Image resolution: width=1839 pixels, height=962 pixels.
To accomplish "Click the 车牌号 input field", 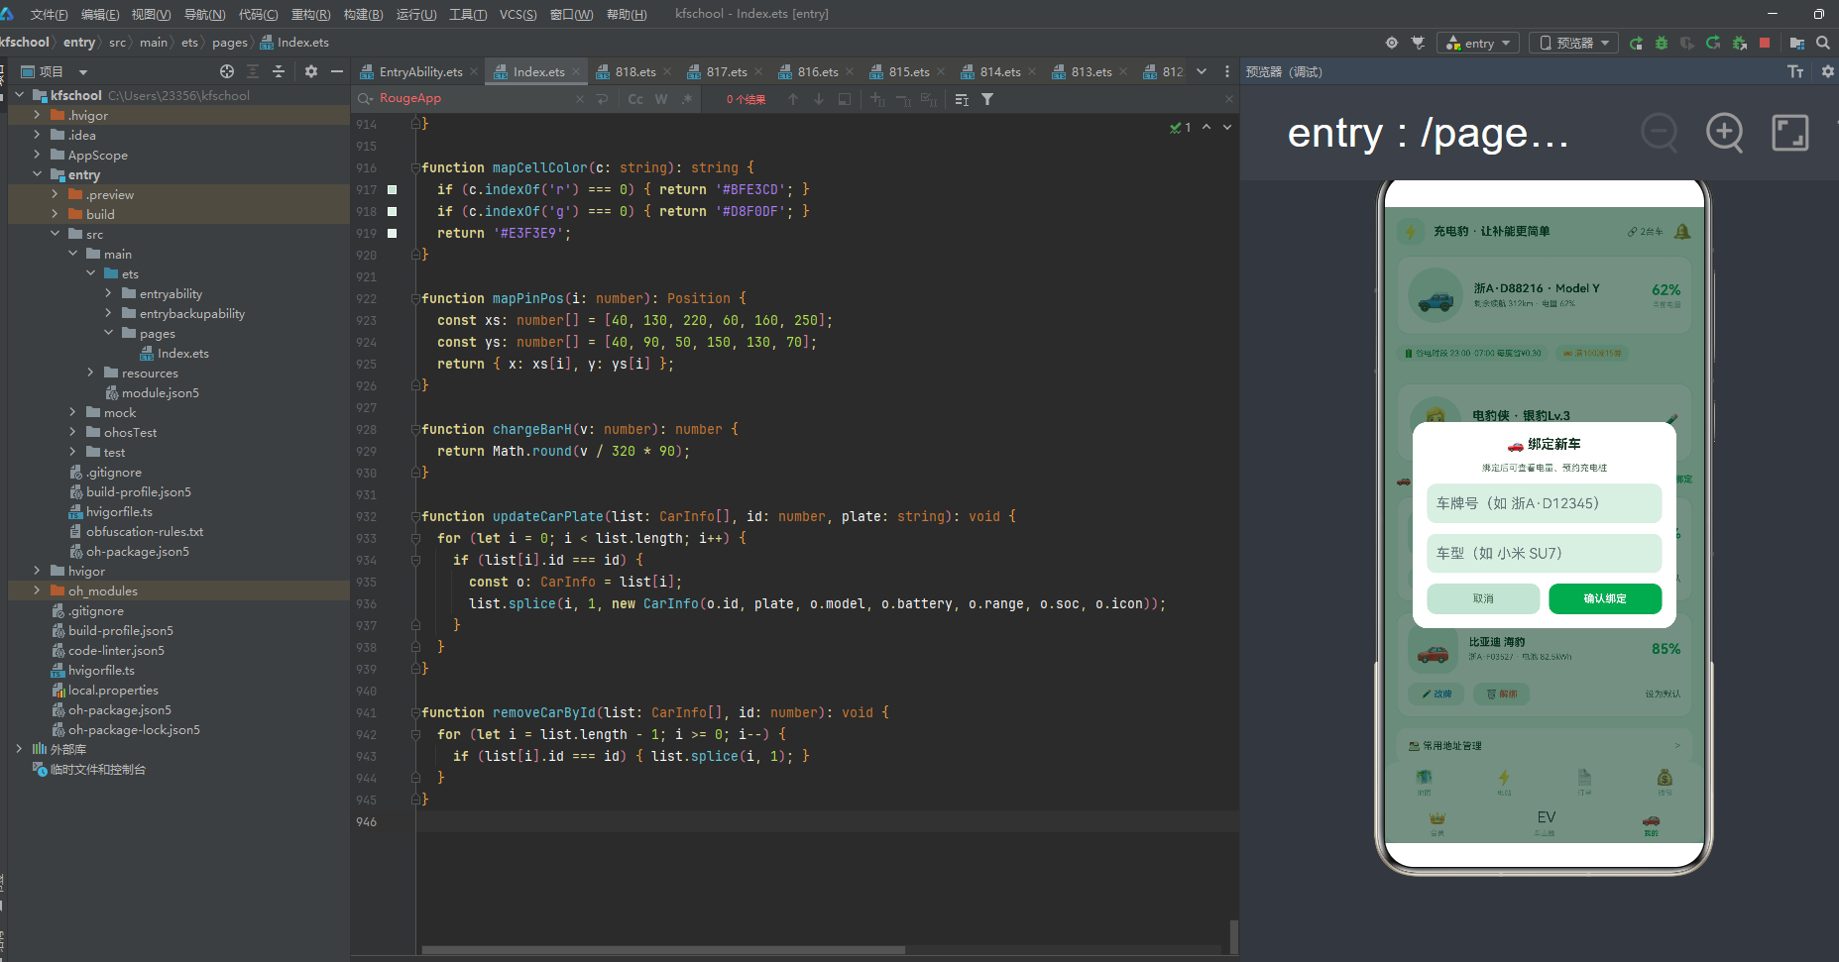I will (1545, 503).
